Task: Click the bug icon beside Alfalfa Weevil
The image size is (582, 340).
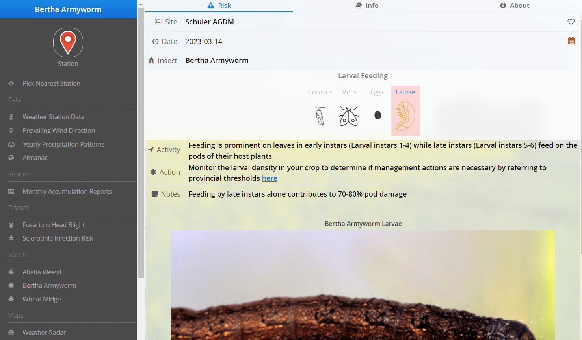Action: pyautogui.click(x=11, y=272)
